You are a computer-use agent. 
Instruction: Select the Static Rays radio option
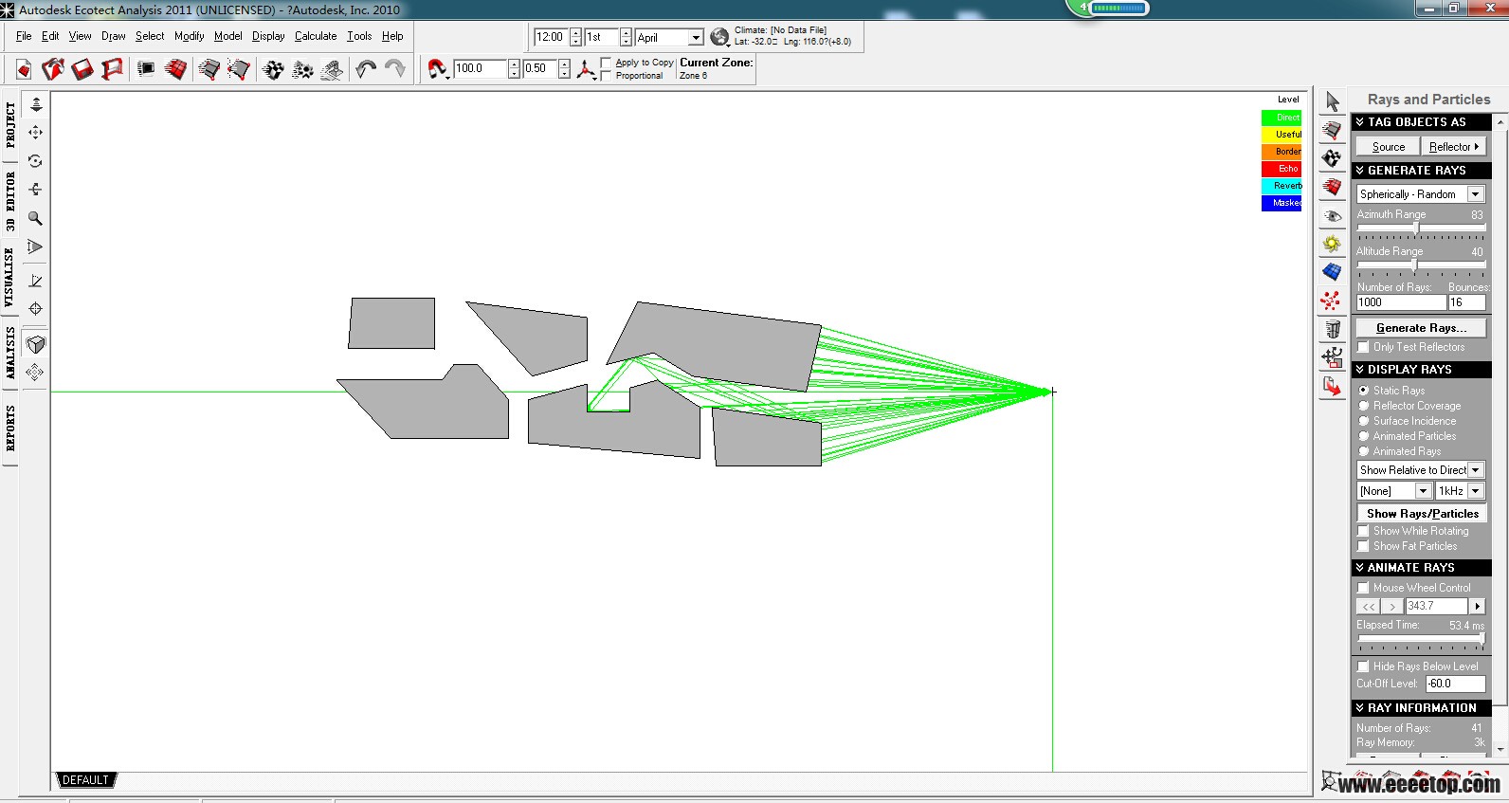pyautogui.click(x=1363, y=391)
